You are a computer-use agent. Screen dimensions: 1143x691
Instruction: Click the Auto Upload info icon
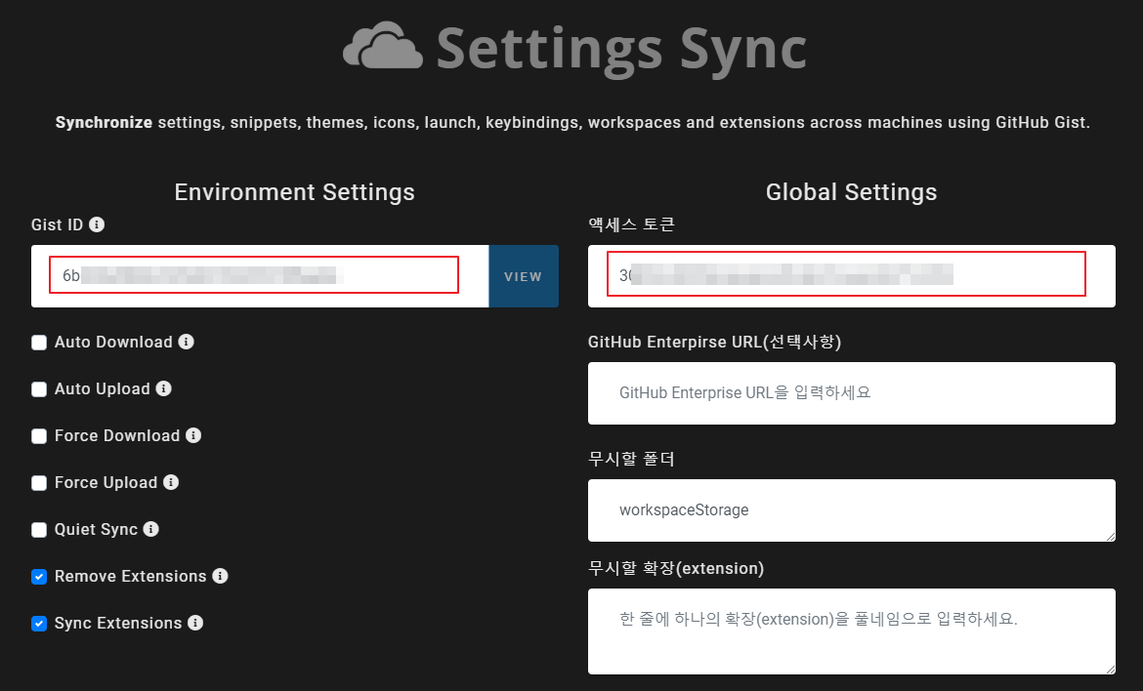tap(163, 388)
